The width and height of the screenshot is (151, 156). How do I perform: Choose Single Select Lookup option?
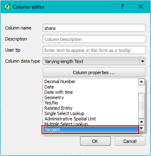64,113
